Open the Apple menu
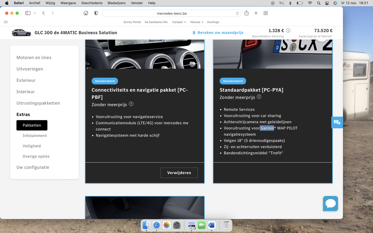 tap(7, 3)
